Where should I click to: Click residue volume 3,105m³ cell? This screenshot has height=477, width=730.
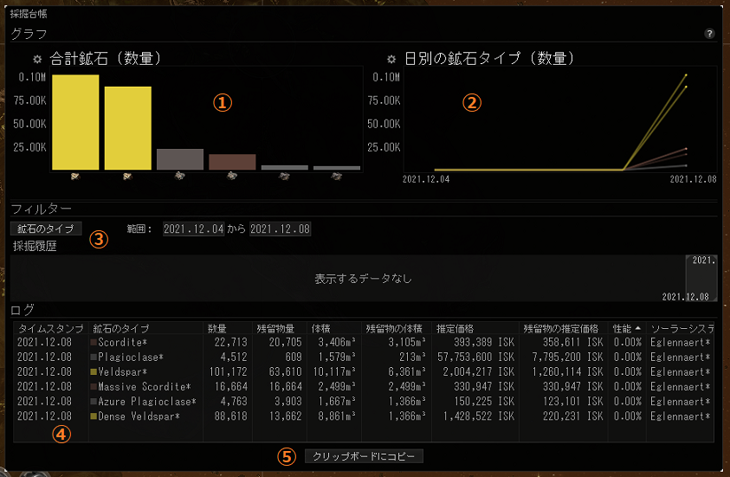(x=407, y=343)
